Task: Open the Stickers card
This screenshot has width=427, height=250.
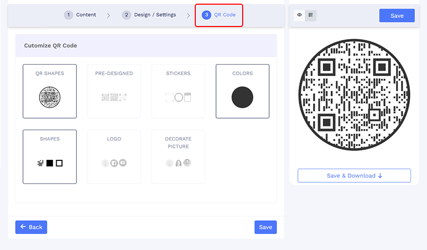Action: (178, 91)
